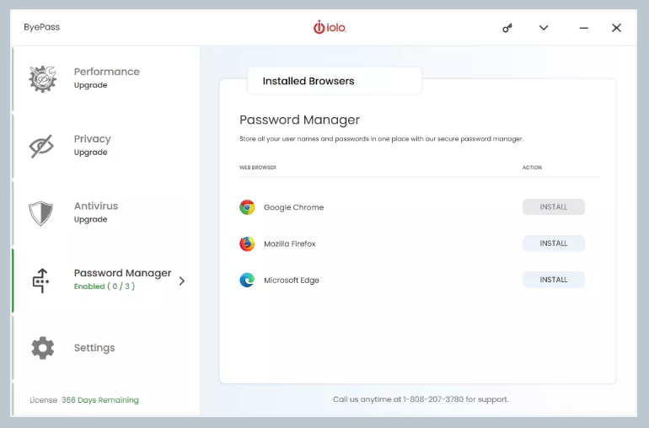Screen dimensions: 649x428
Task: Minimize the ByePass window
Action: 583,28
